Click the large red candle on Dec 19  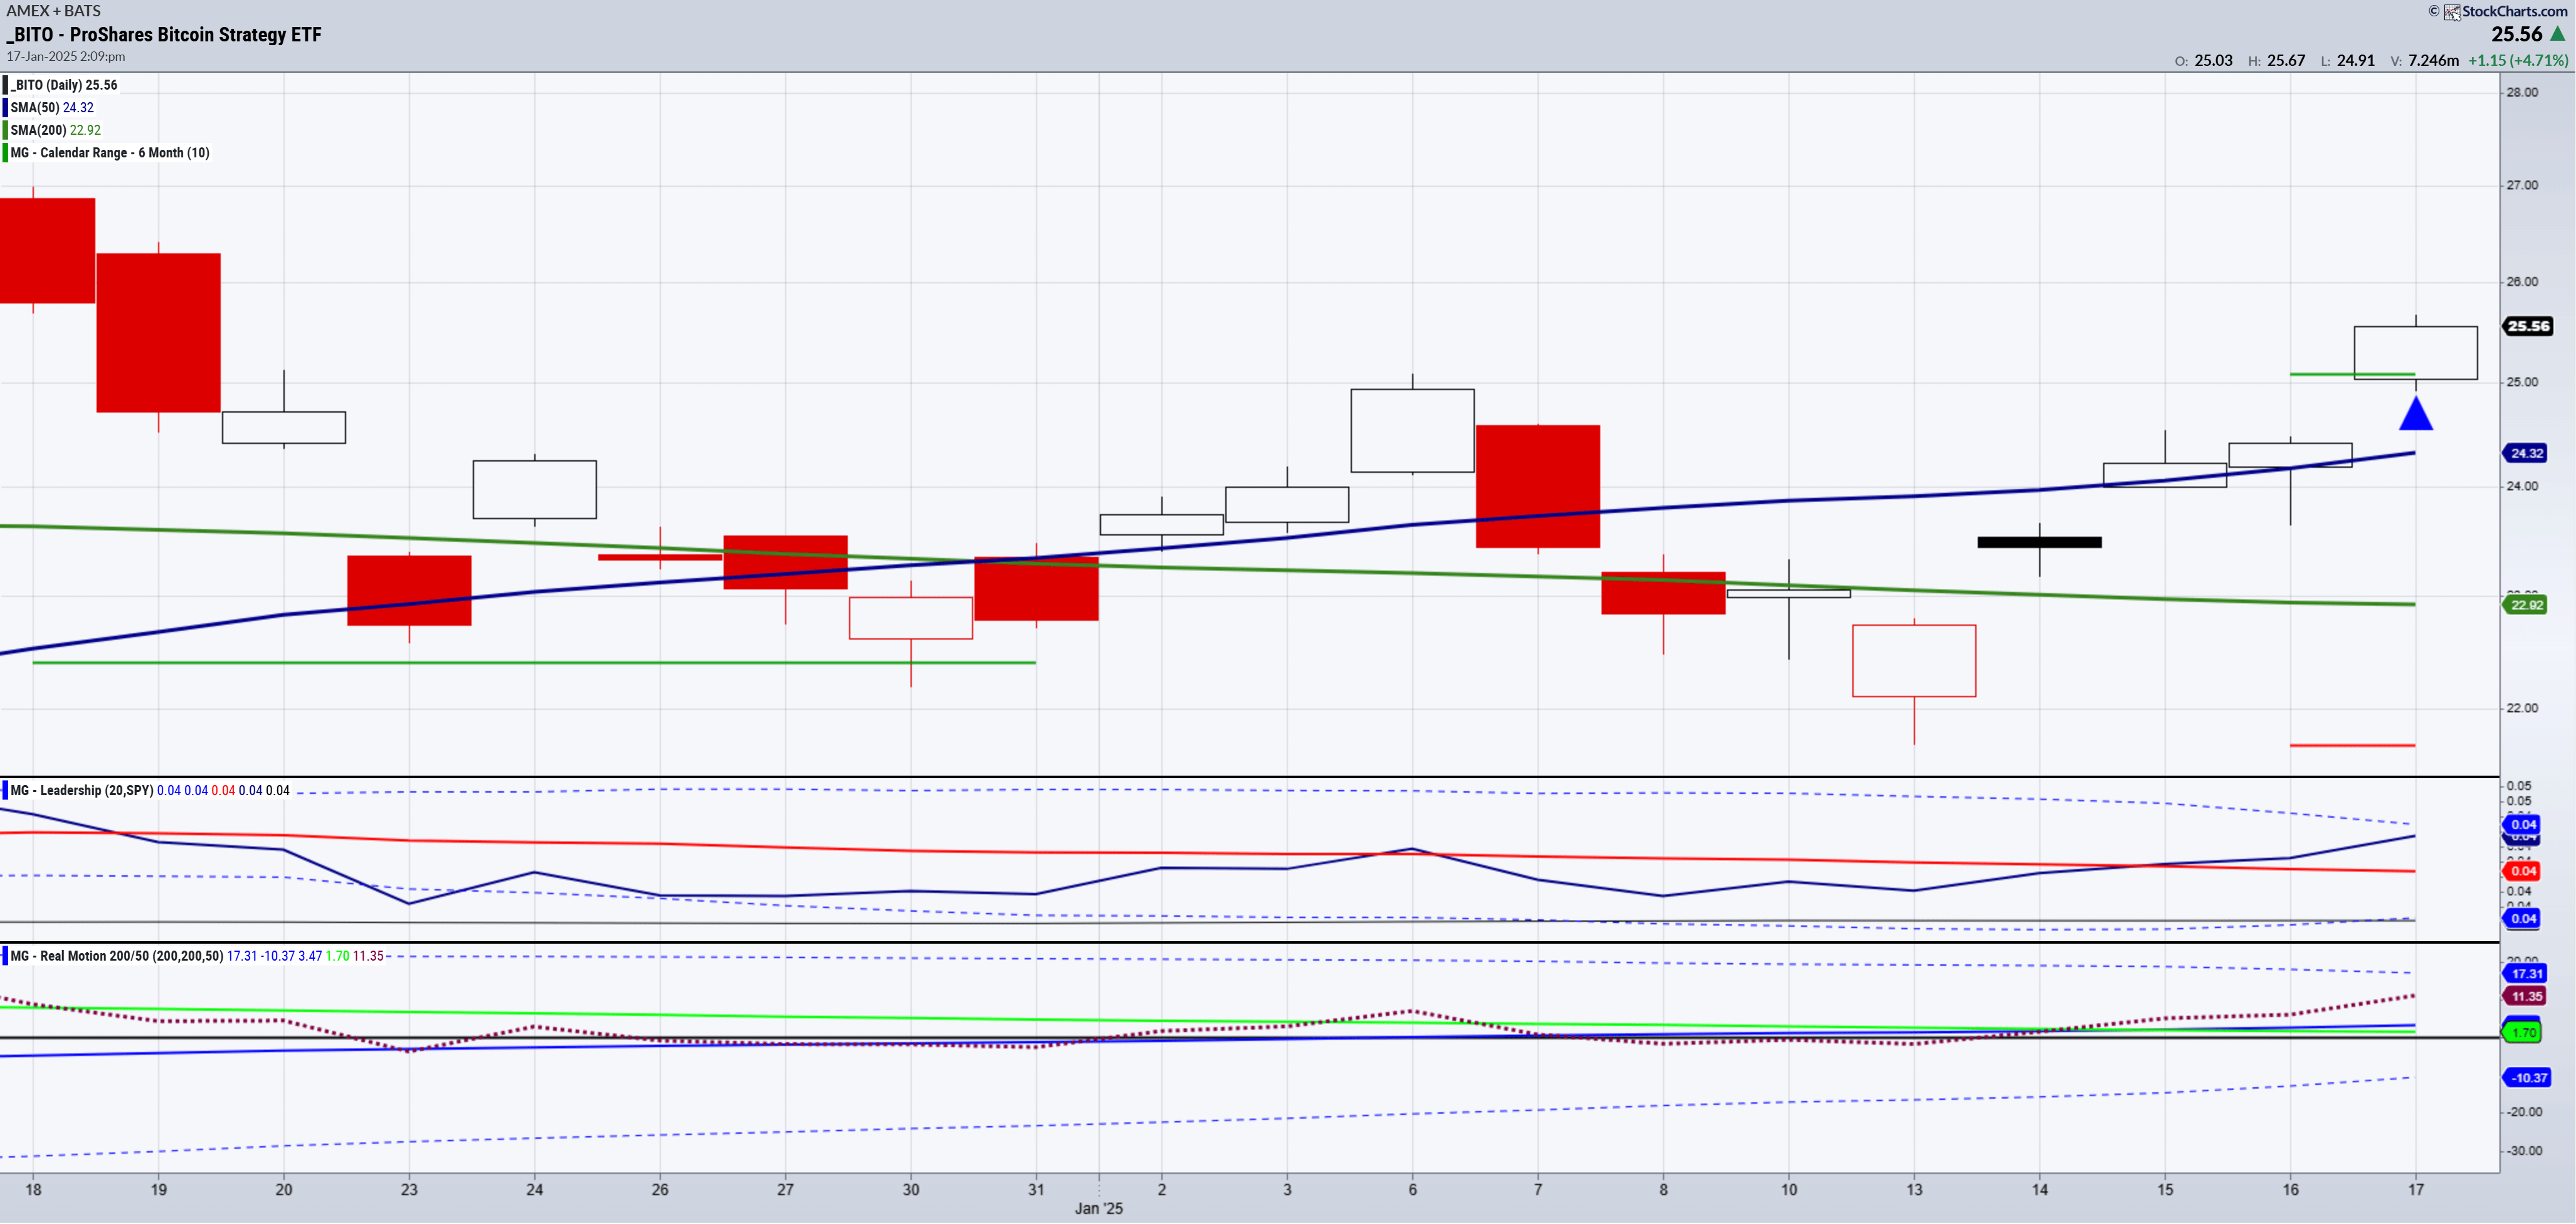pos(158,332)
